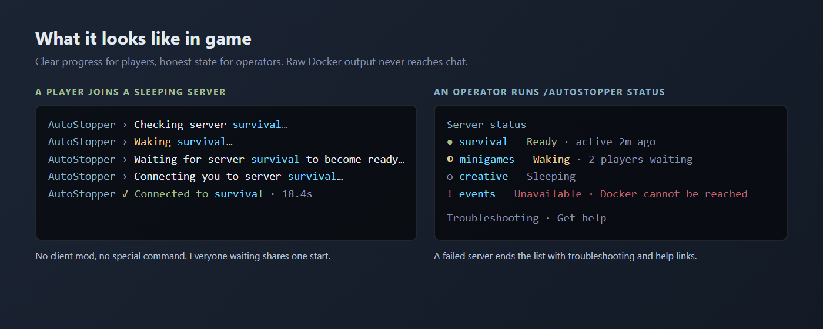Click 'Ready · active 2m ago' status text
Image resolution: width=823 pixels, height=329 pixels.
(x=591, y=142)
